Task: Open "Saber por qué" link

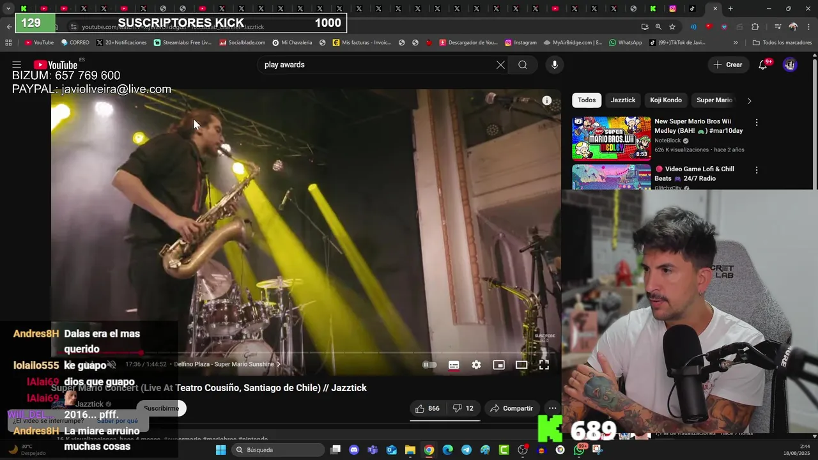Action: (117, 421)
